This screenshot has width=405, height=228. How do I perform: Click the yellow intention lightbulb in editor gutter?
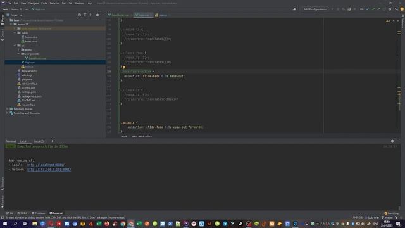[x=124, y=68]
